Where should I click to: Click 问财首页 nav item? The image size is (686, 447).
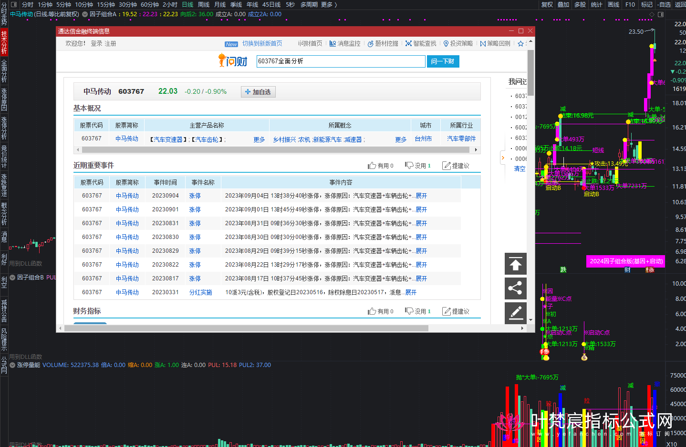[x=310, y=43]
